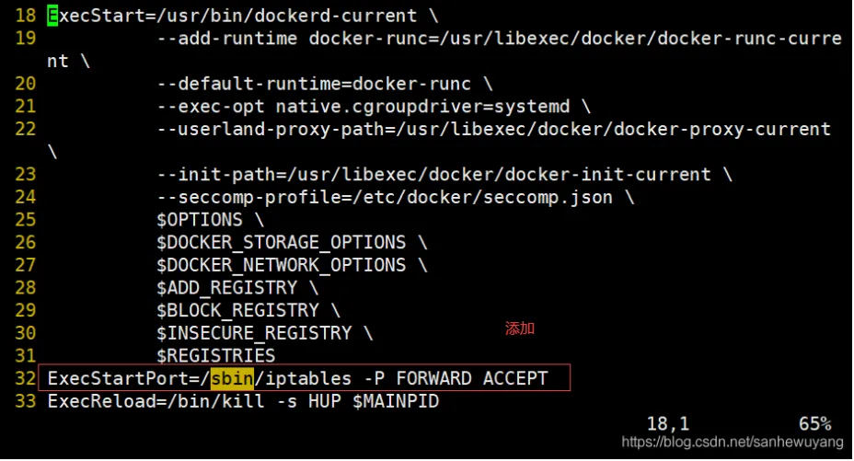Click the --default-runtime=docker-runc option text
The image size is (854, 461).
[x=314, y=83]
